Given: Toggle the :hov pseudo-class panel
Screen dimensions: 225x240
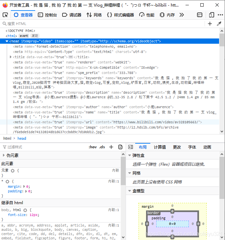Looking at the screenshot, I should (93, 147).
